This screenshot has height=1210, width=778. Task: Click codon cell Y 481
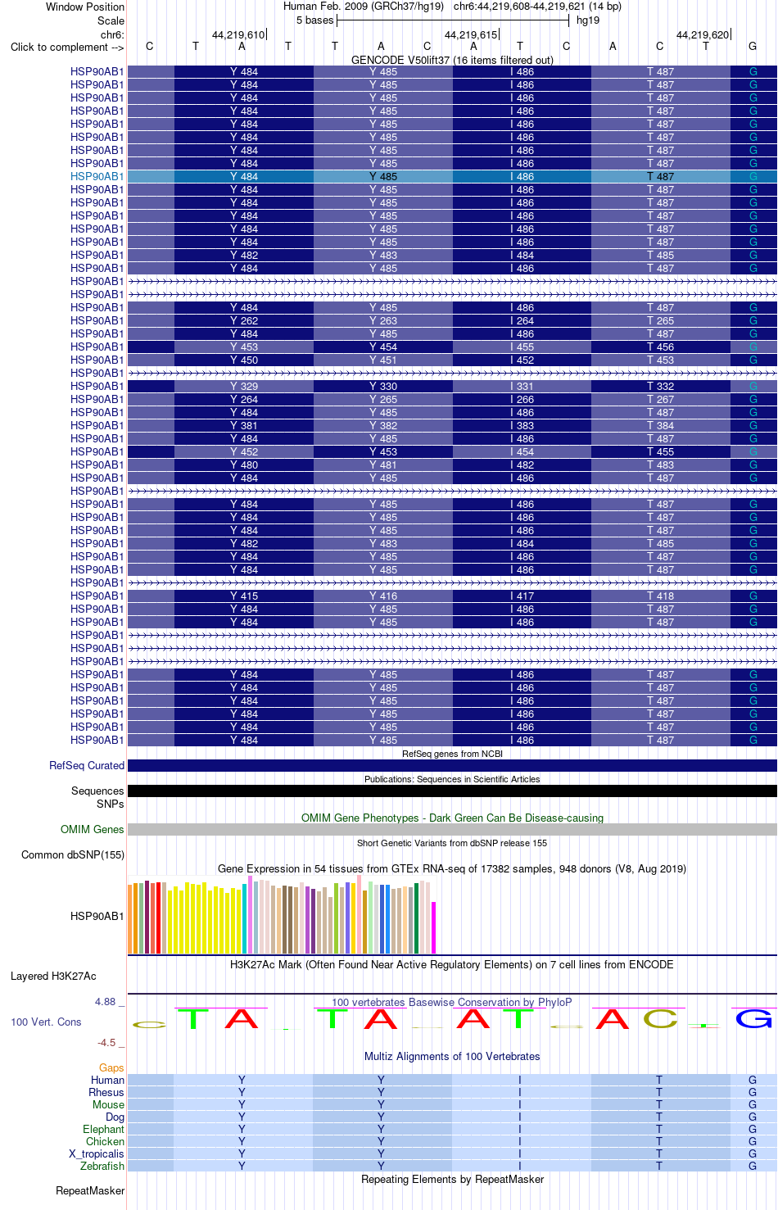(x=383, y=465)
